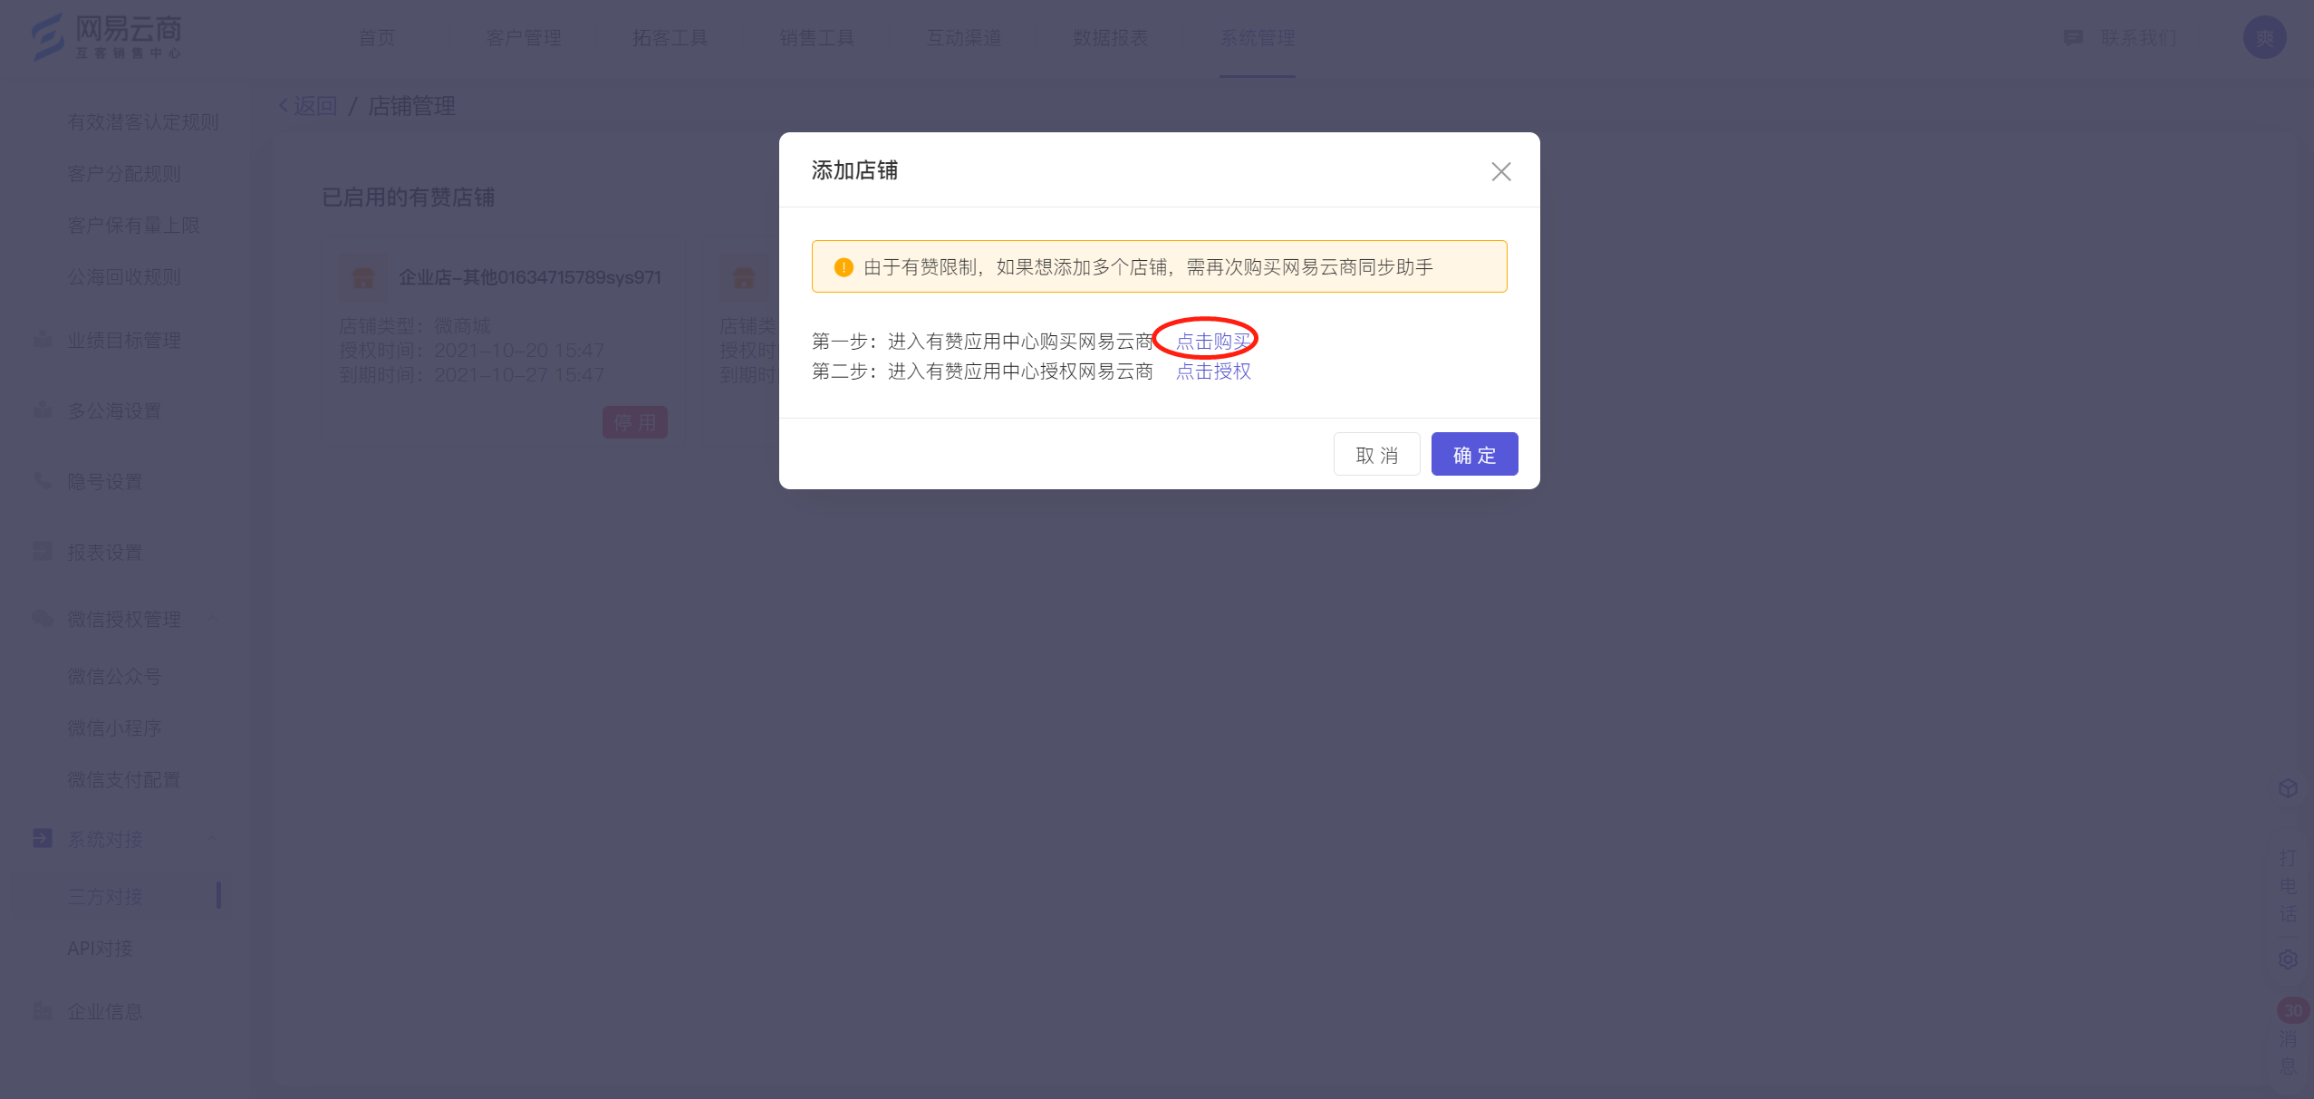Click the 微信授权管理 sidebar label
The height and width of the screenshot is (1099, 2314).
124,619
